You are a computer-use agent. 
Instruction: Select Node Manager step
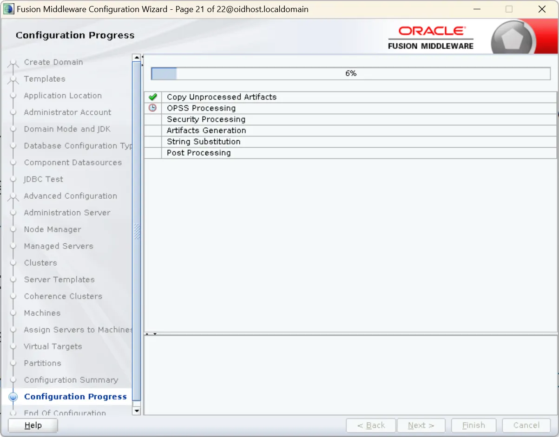[53, 229]
